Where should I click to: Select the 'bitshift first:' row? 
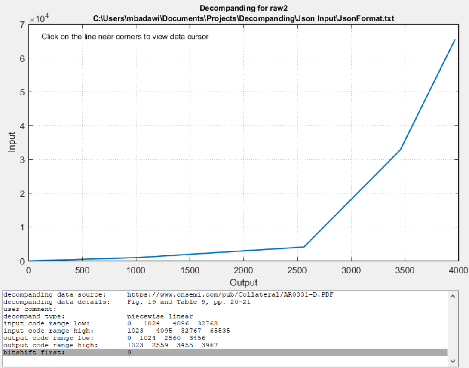click(225, 353)
